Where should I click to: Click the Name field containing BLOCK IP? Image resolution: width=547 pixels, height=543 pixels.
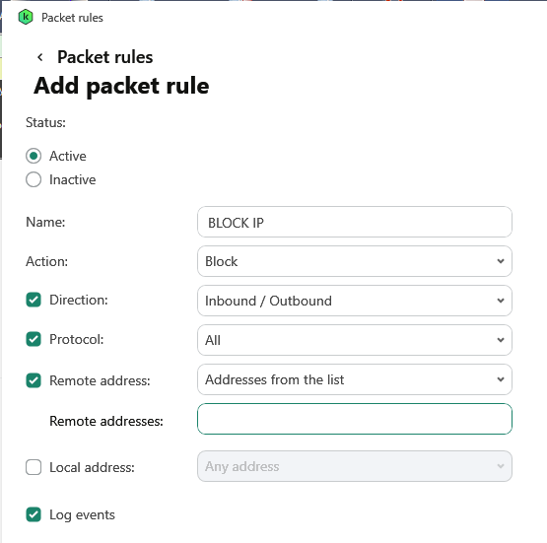[x=355, y=222]
